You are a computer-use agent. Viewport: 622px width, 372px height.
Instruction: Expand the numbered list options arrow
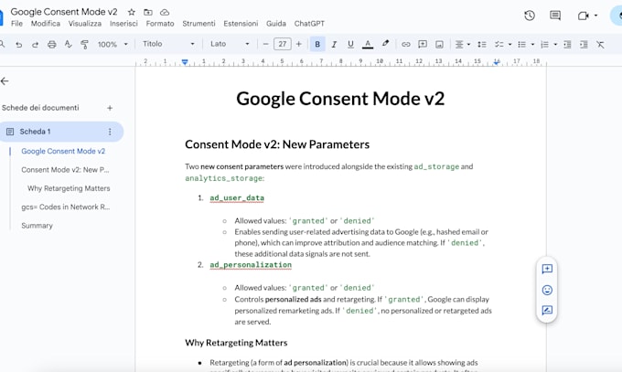[x=555, y=45]
